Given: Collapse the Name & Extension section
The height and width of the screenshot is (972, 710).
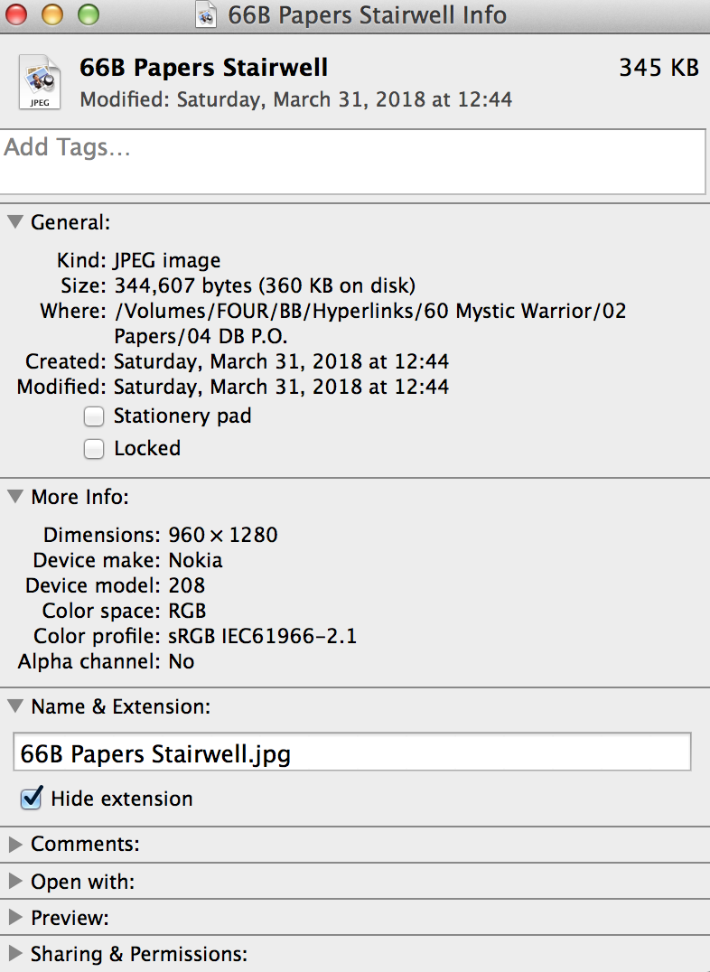Looking at the screenshot, I should (x=15, y=706).
